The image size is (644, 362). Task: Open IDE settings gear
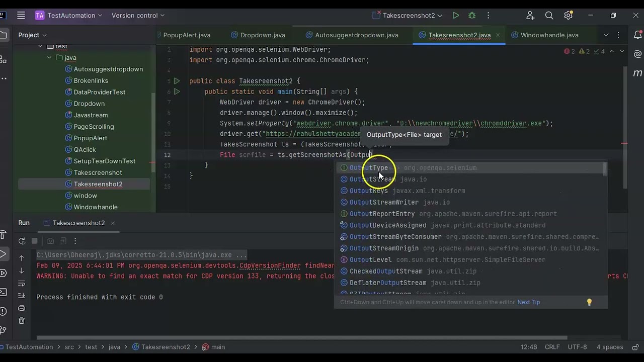(568, 16)
